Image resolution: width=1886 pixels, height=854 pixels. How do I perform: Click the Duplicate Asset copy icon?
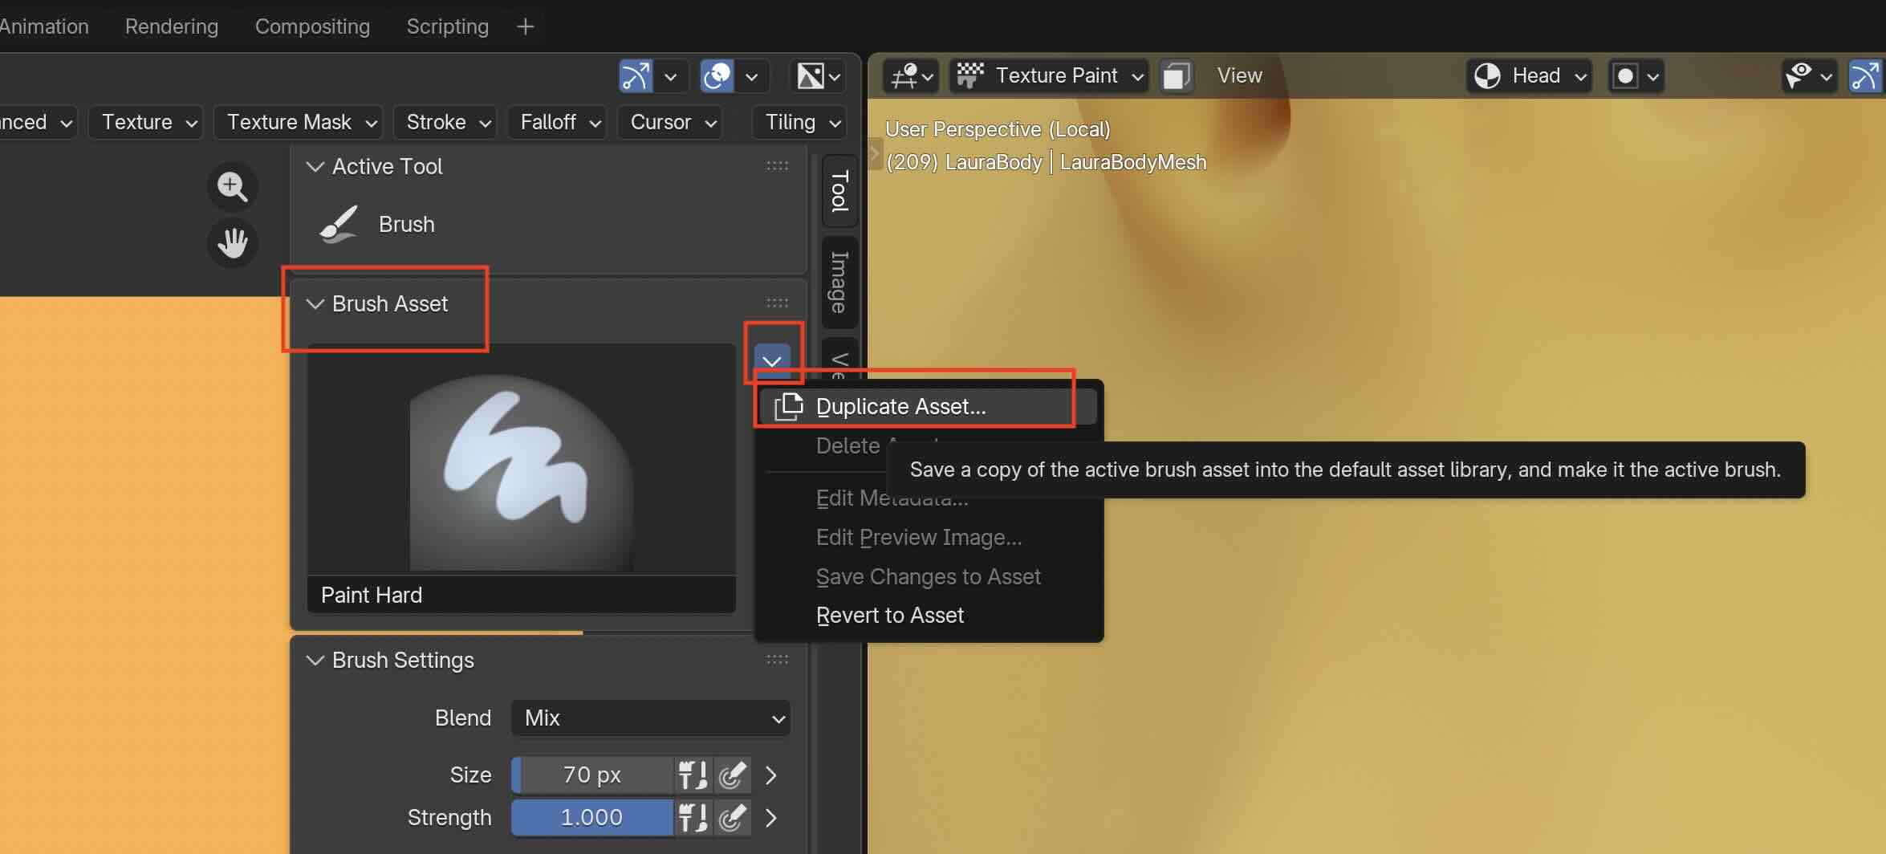pyautogui.click(x=789, y=406)
